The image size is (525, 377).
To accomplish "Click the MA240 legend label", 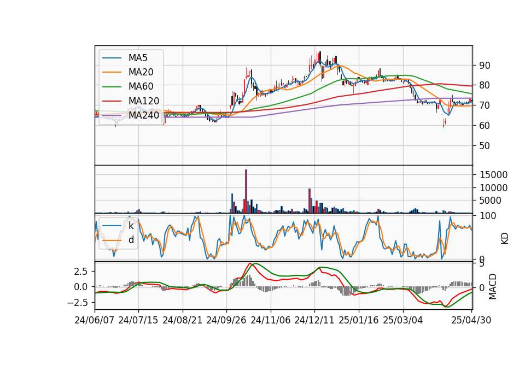I will [x=144, y=115].
